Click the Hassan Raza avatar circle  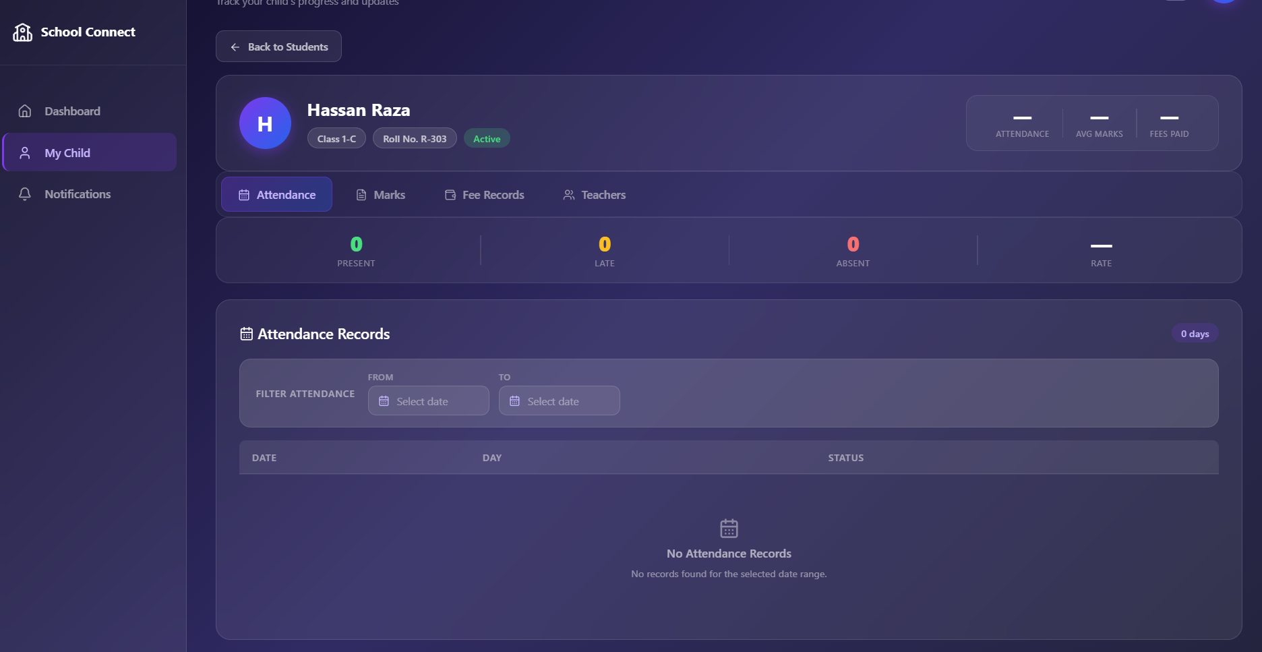[265, 123]
